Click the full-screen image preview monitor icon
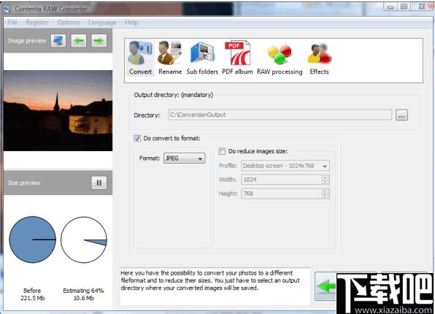435x314 pixels. pos(58,41)
